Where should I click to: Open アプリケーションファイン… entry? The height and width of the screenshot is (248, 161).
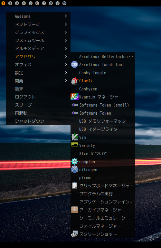pyautogui.click(x=103, y=202)
